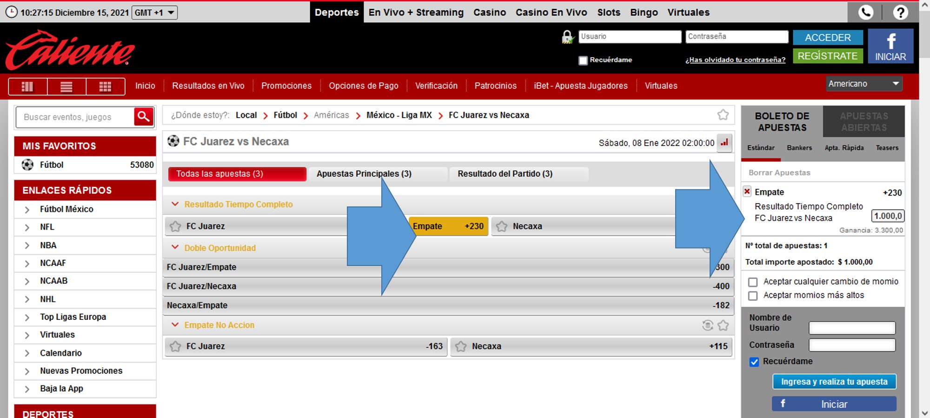Favorite the Empate No Accion market star
Screen dimensions: 930x418
723,325
